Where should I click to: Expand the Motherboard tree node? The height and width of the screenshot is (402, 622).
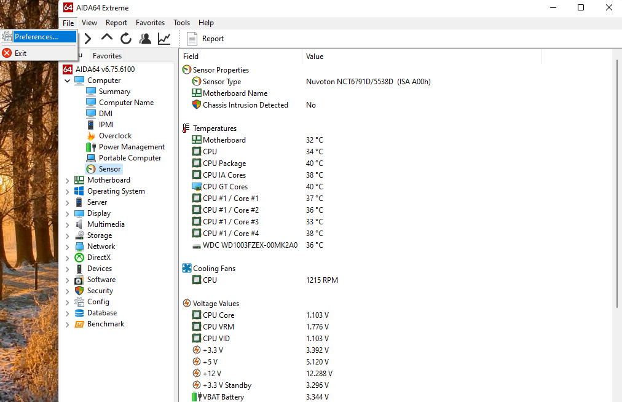67,181
